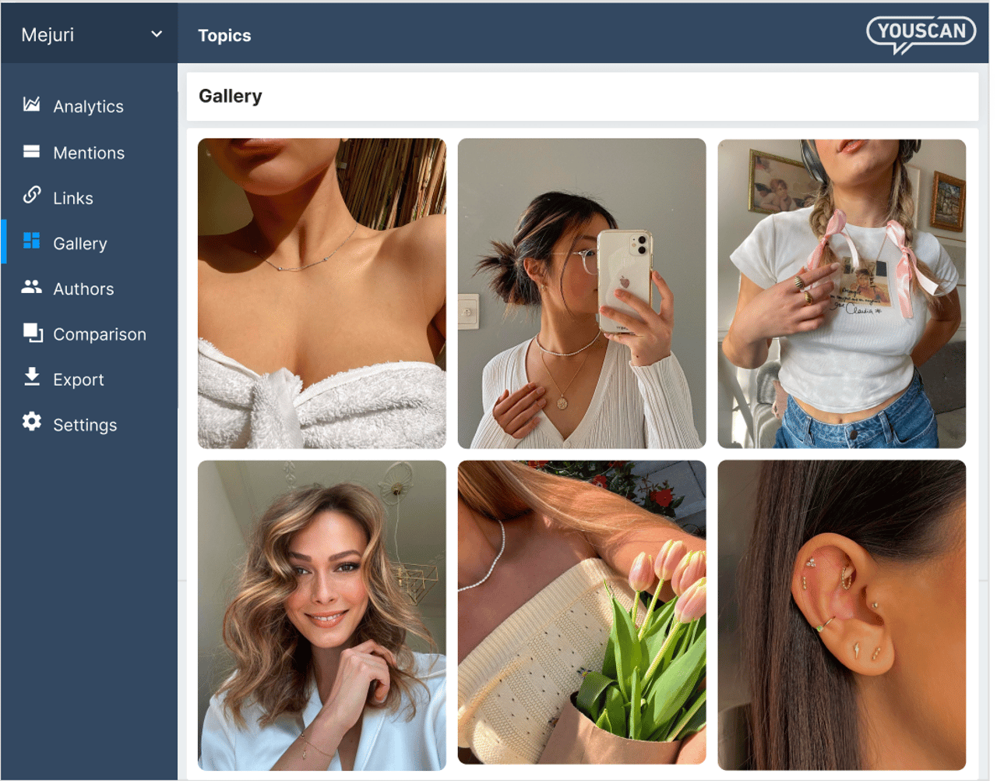997x781 pixels.
Task: Open the mirror selfie photo
Action: pos(581,292)
